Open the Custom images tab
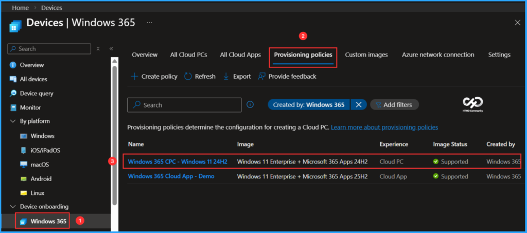The height and width of the screenshot is (233, 527). [366, 55]
